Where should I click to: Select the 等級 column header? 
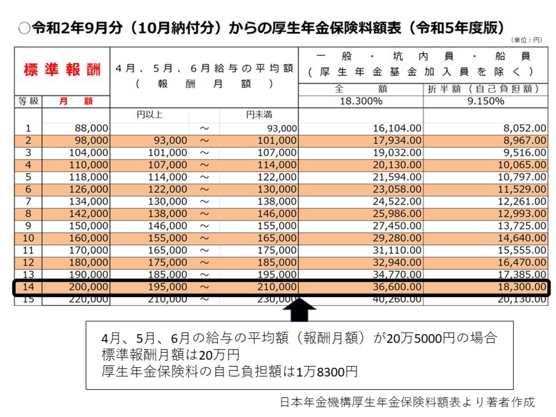click(28, 101)
